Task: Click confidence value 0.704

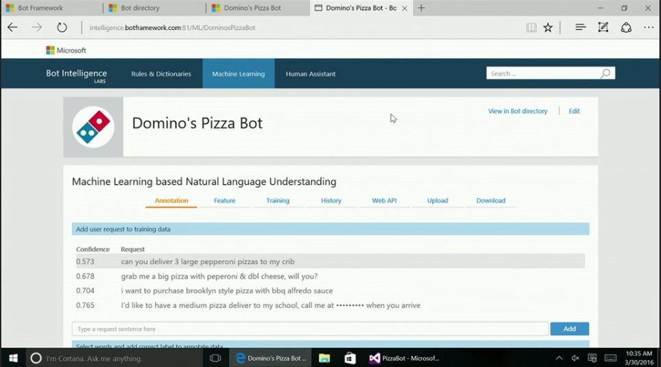Action: click(x=85, y=291)
